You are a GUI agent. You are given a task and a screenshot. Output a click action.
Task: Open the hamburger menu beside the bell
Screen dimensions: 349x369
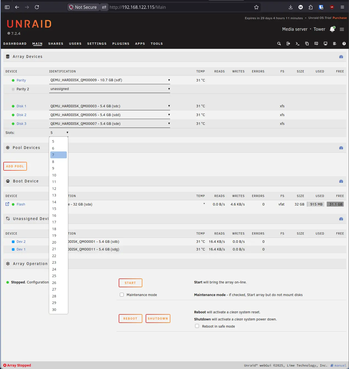342,29
